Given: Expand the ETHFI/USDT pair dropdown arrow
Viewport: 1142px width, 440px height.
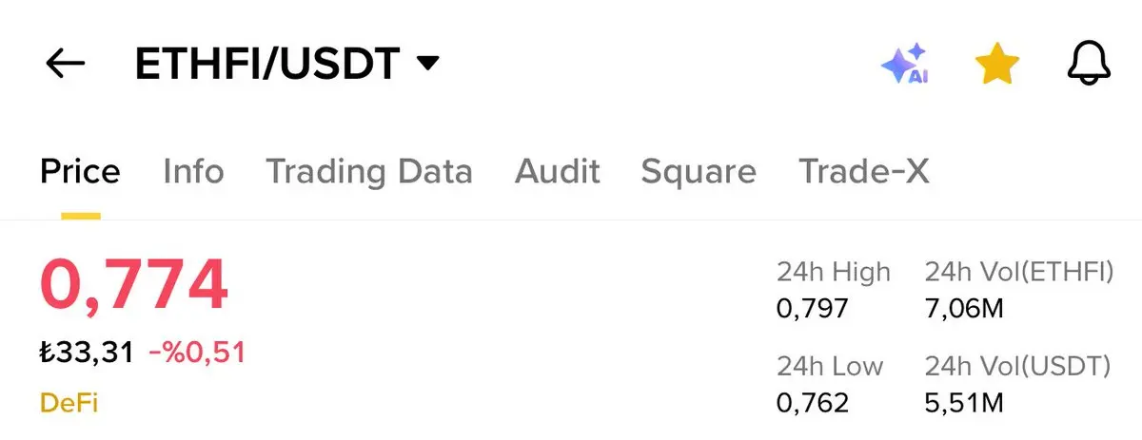Looking at the screenshot, I should 428,65.
